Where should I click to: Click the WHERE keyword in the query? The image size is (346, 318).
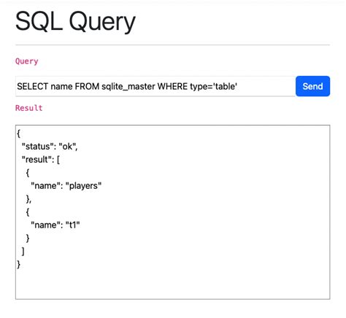pos(172,87)
